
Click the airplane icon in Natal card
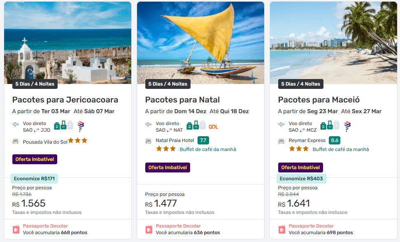point(149,124)
